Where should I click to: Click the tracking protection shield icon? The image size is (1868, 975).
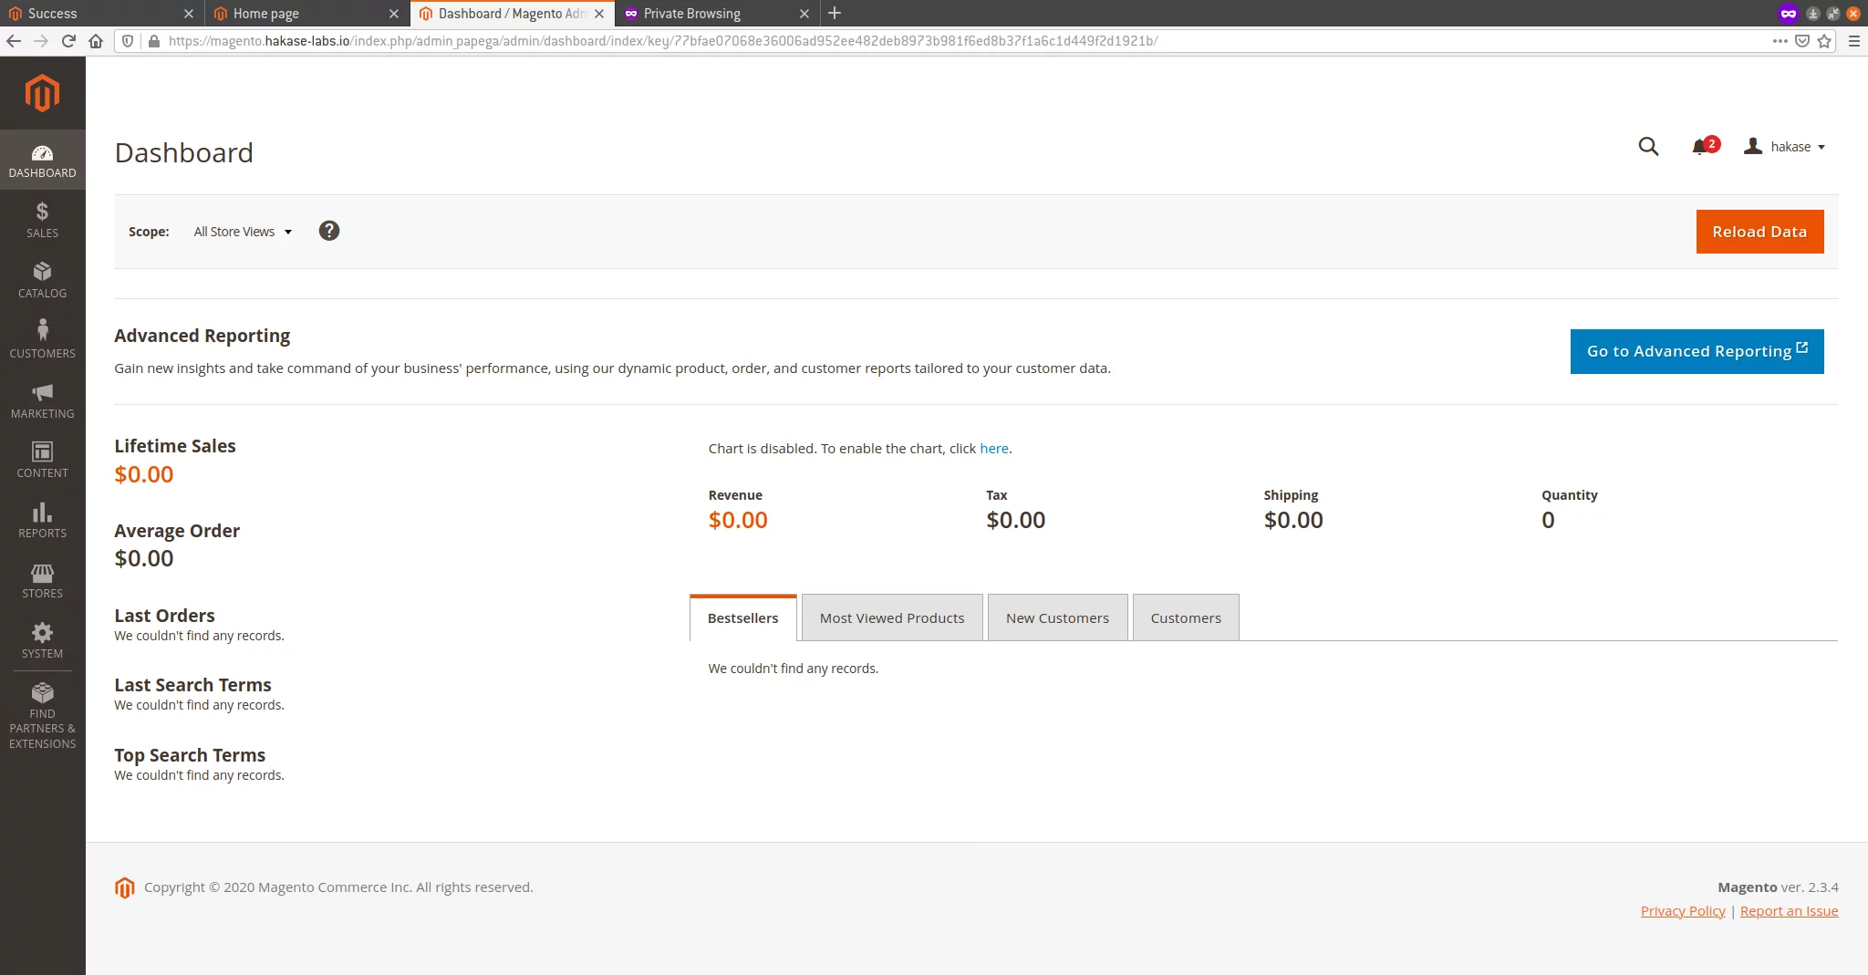[x=128, y=40]
